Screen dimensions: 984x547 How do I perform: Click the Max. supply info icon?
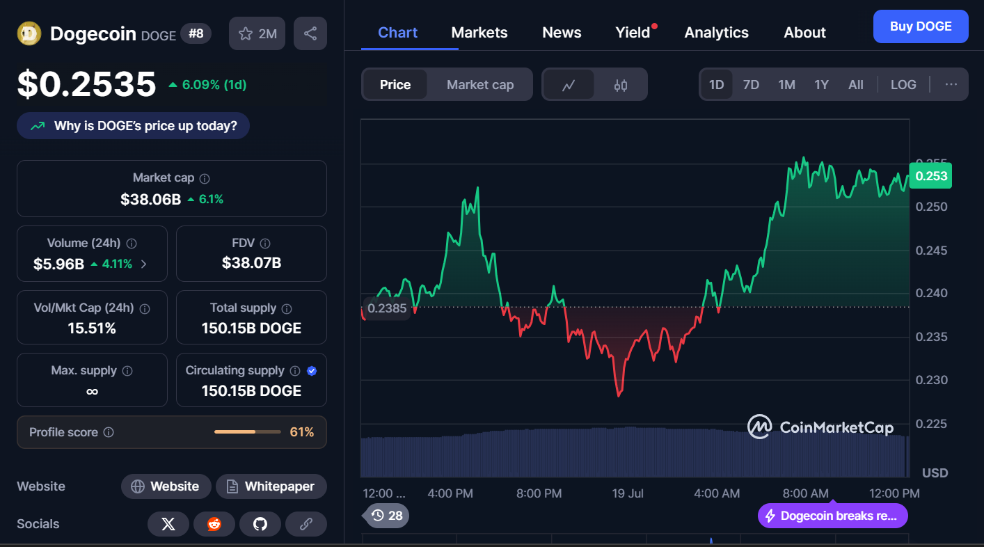coord(127,371)
